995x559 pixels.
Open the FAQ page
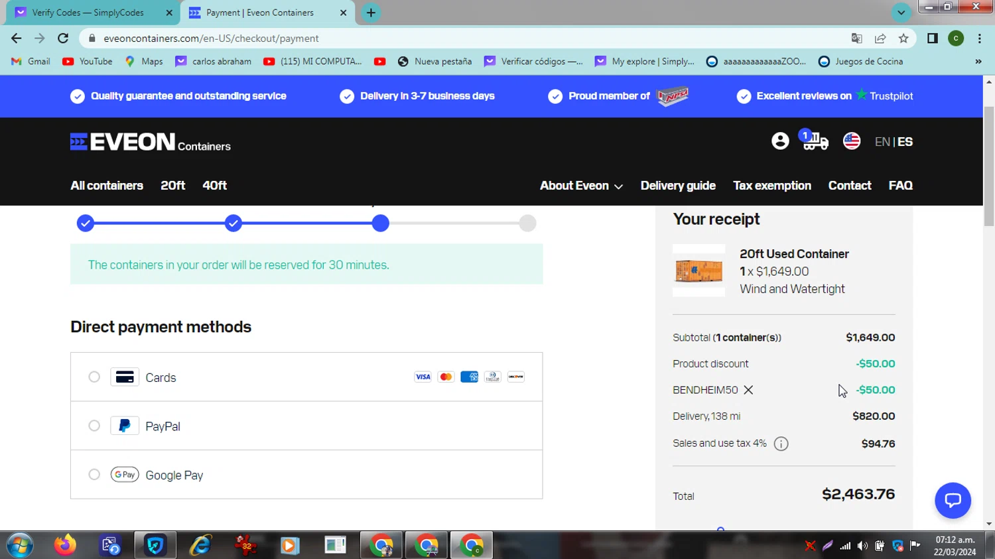(x=901, y=186)
